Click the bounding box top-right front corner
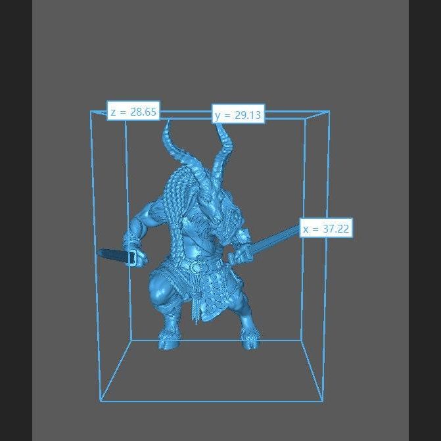This screenshot has height=441, width=441. [x=329, y=112]
